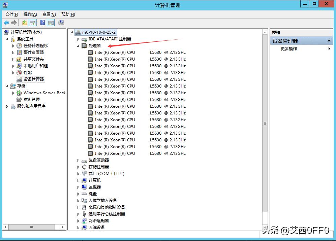
Task: Minimize the 计算机管理 window
Action: [305, 4]
